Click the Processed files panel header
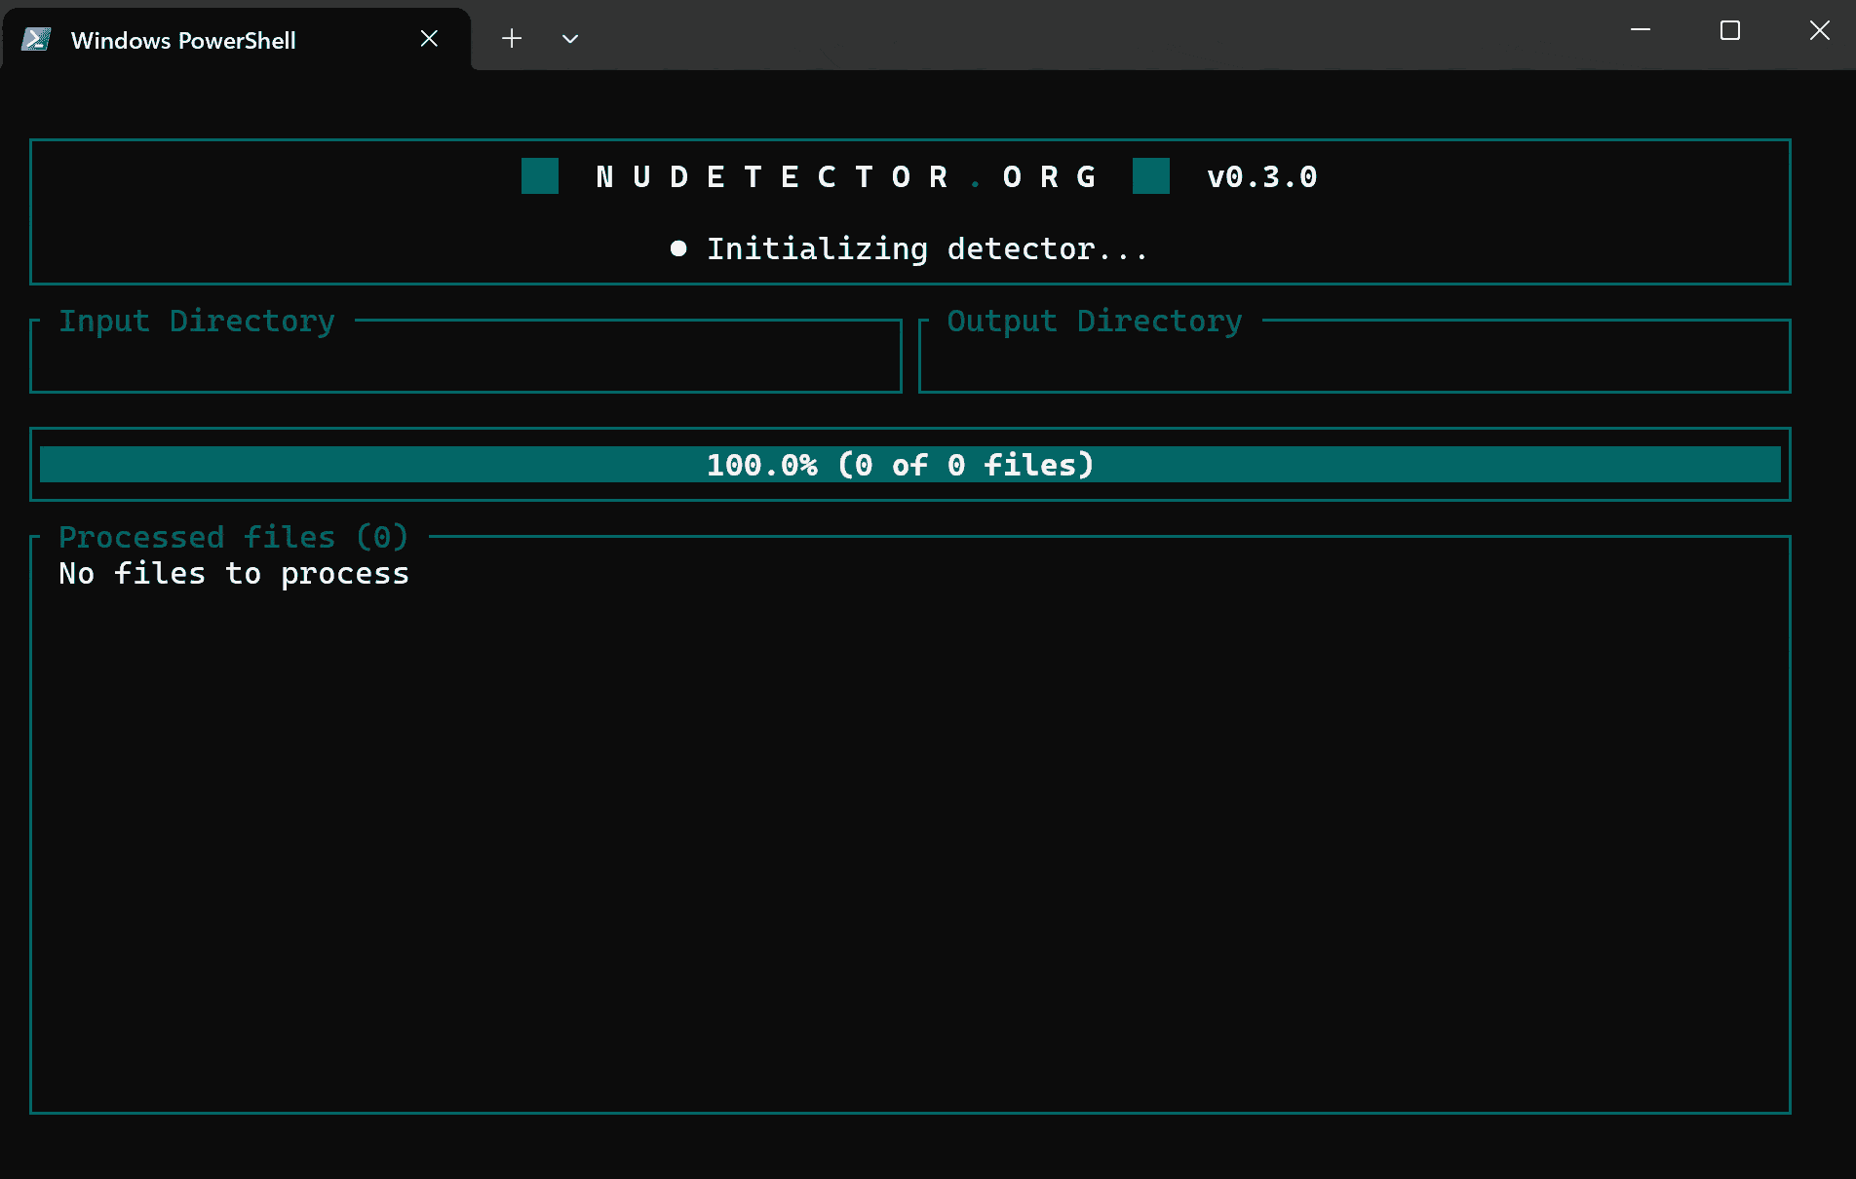Image resolution: width=1856 pixels, height=1179 pixels. pyautogui.click(x=232, y=537)
